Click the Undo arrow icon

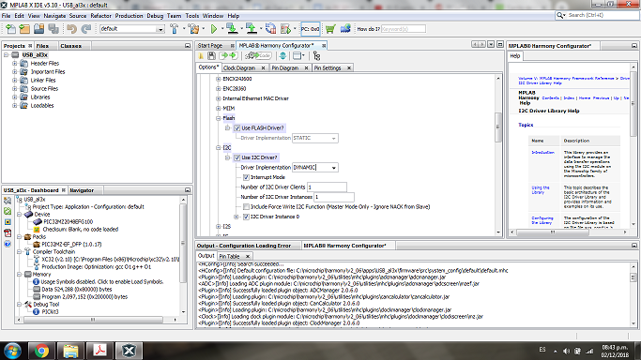click(72, 28)
